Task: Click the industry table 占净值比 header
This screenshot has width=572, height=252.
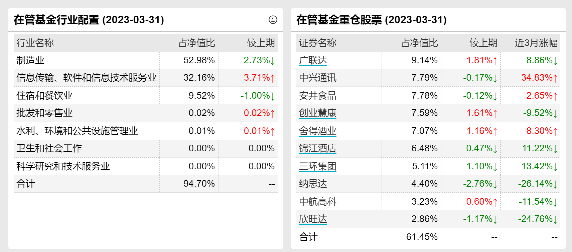Action: click(196, 43)
